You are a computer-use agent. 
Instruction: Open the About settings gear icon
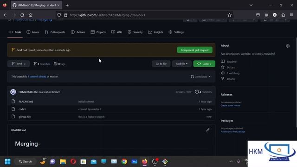(x=288, y=46)
